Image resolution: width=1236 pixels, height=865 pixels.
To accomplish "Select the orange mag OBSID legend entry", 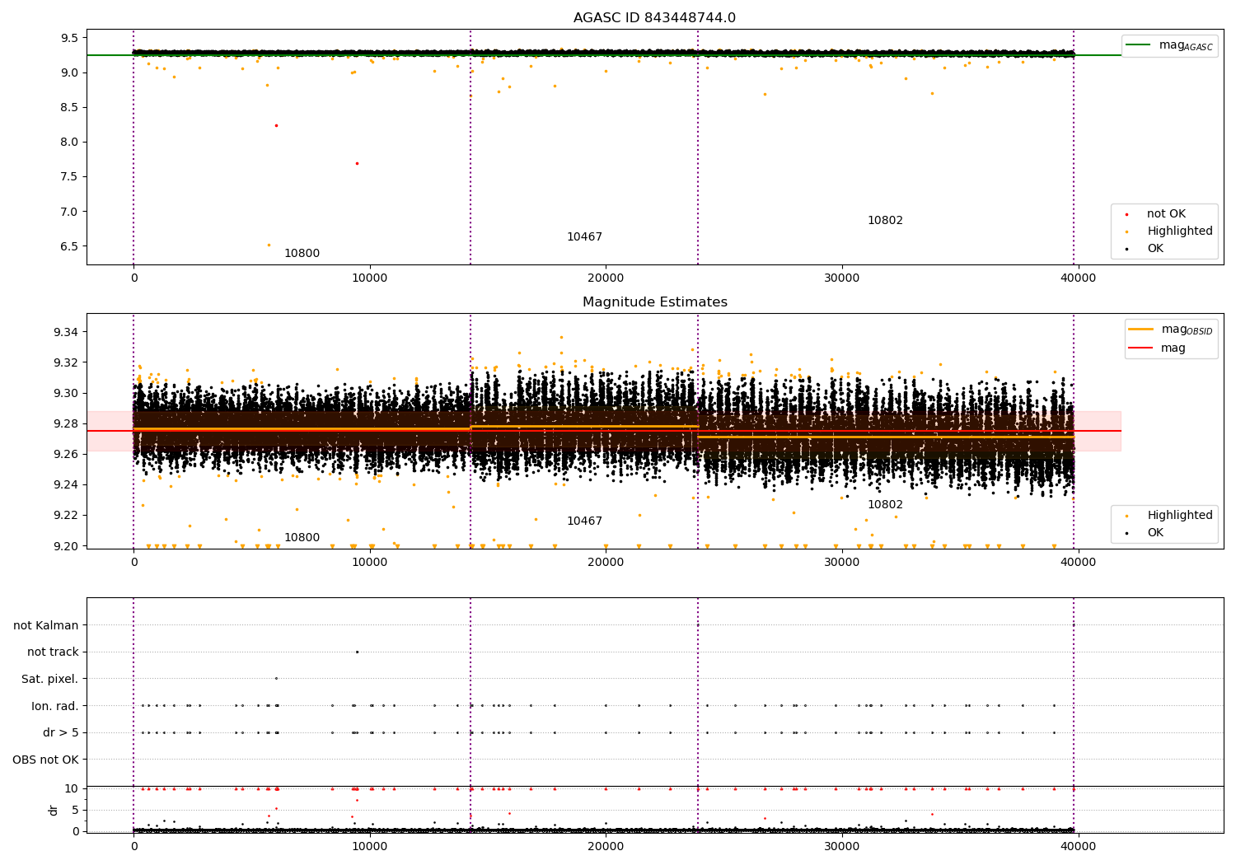I will pyautogui.click(x=1170, y=330).
